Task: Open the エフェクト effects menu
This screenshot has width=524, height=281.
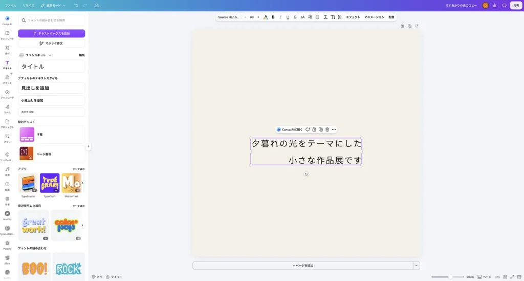Action: [x=353, y=17]
